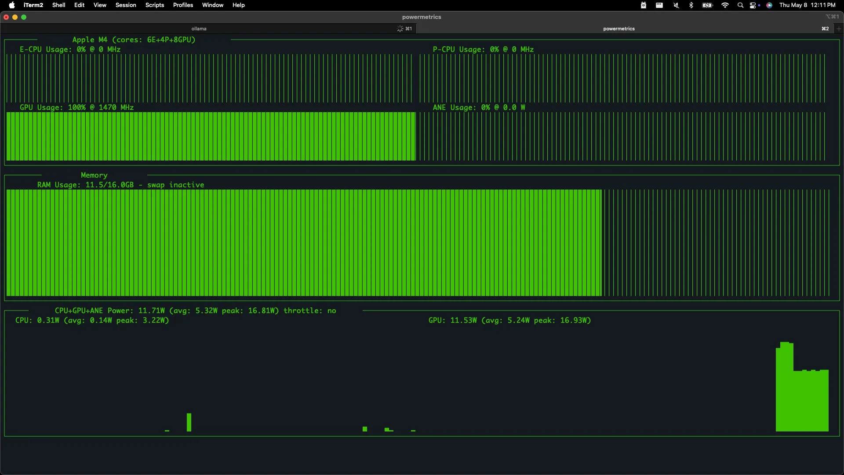Add a new tab with the plus button
The height and width of the screenshot is (475, 844).
click(x=839, y=29)
